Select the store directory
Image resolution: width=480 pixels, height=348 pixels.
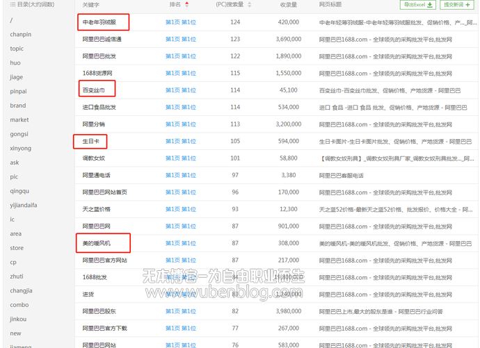pyautogui.click(x=17, y=248)
